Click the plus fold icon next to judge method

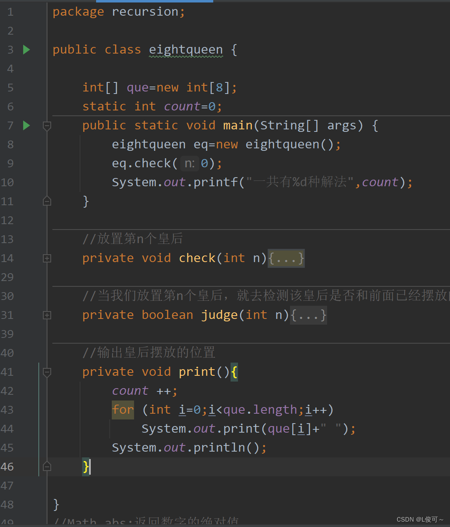point(47,315)
